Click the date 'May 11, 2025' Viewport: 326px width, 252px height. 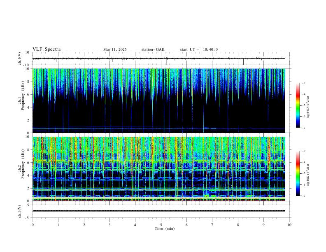pos(115,49)
